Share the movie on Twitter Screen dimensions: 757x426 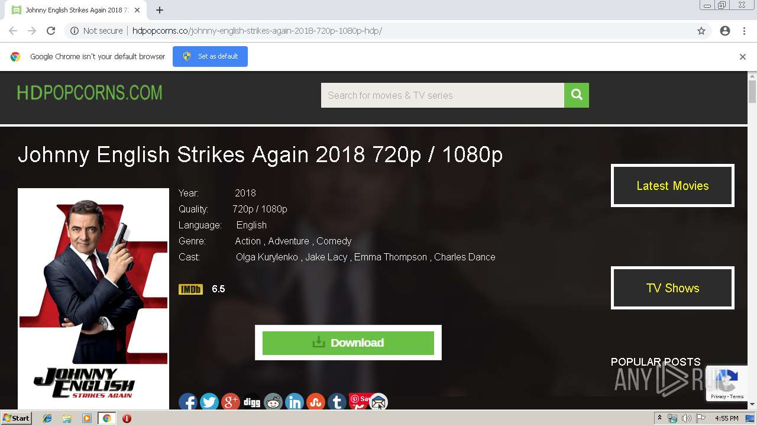point(209,402)
